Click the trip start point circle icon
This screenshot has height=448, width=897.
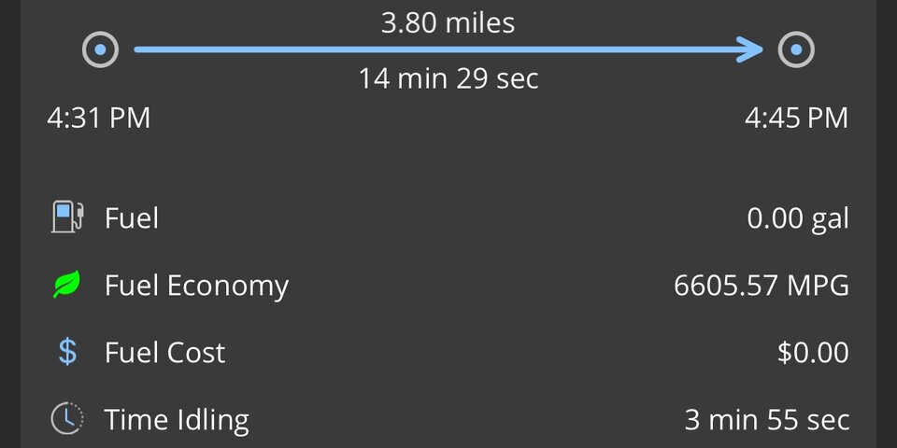click(100, 49)
